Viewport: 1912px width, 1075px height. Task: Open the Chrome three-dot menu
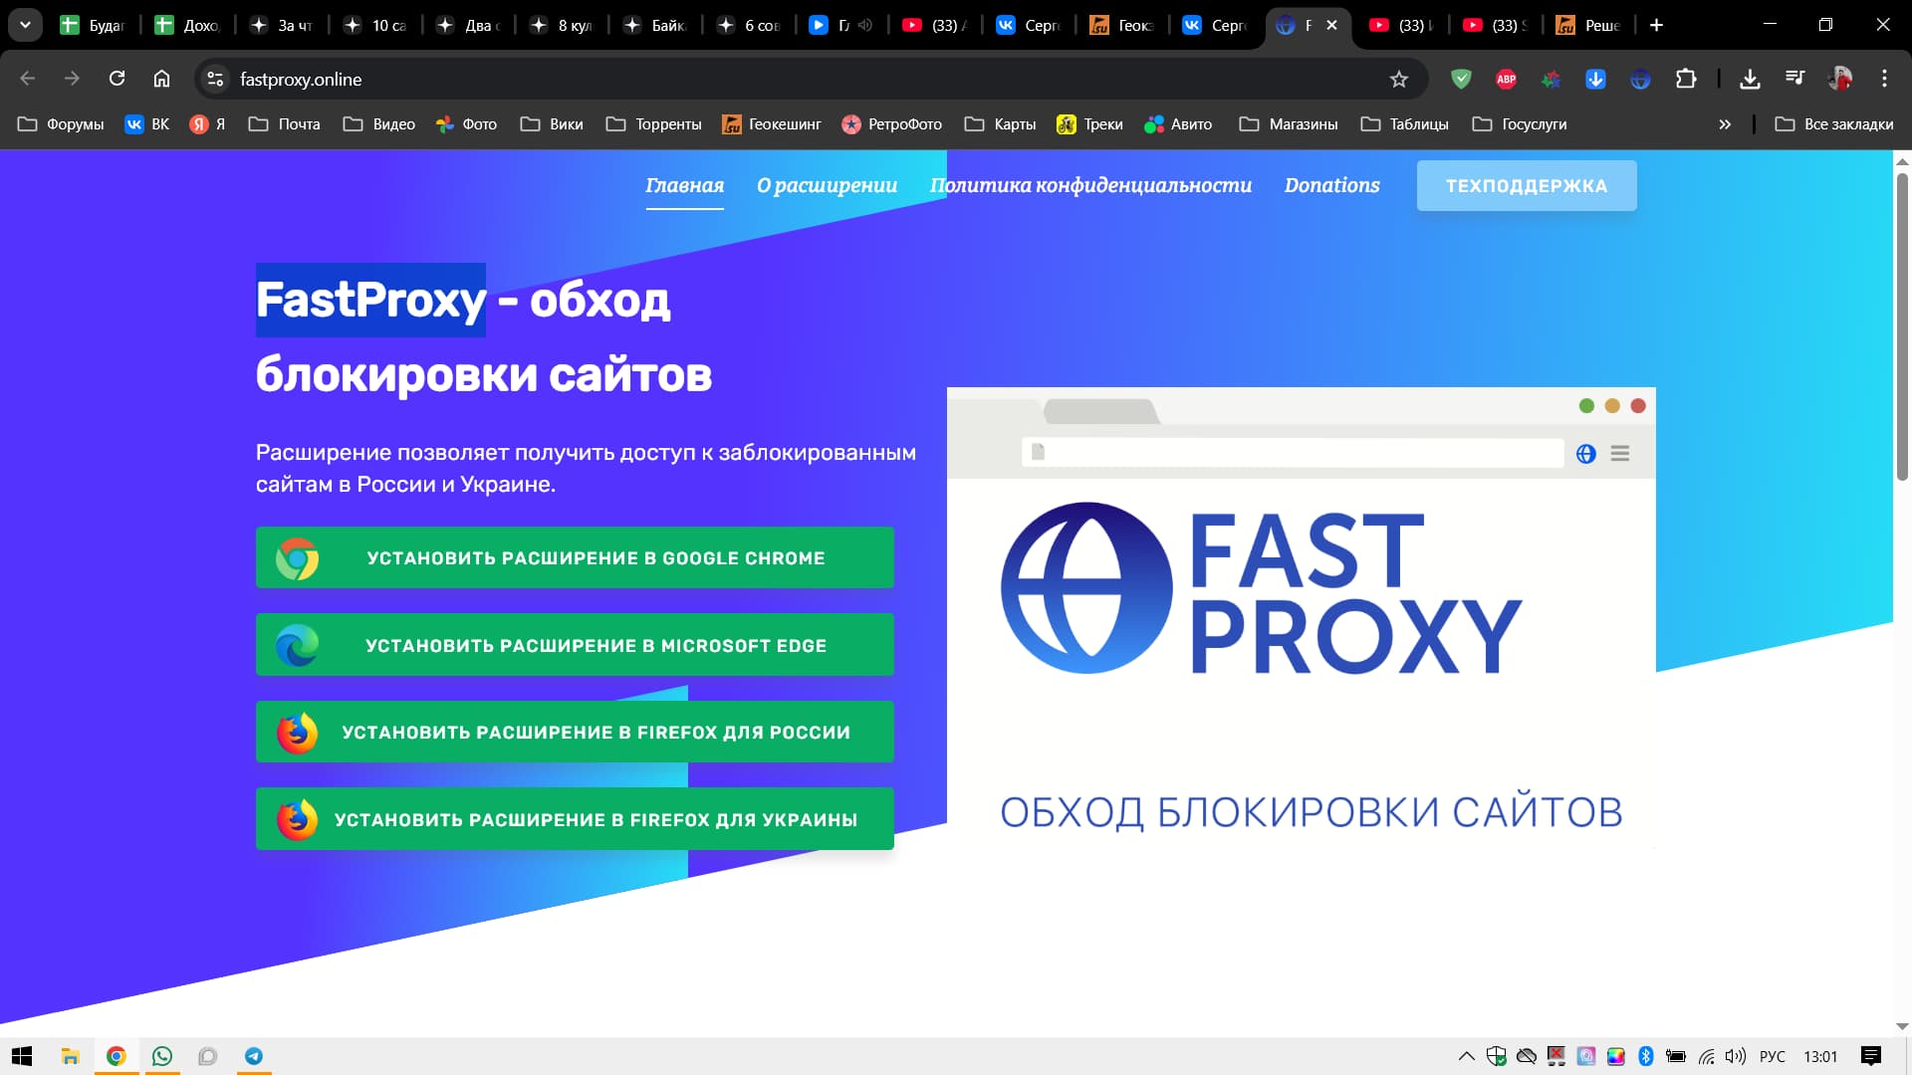coord(1884,79)
